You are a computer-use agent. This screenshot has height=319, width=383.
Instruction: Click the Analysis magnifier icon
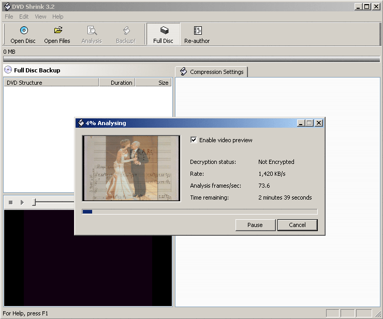[92, 31]
